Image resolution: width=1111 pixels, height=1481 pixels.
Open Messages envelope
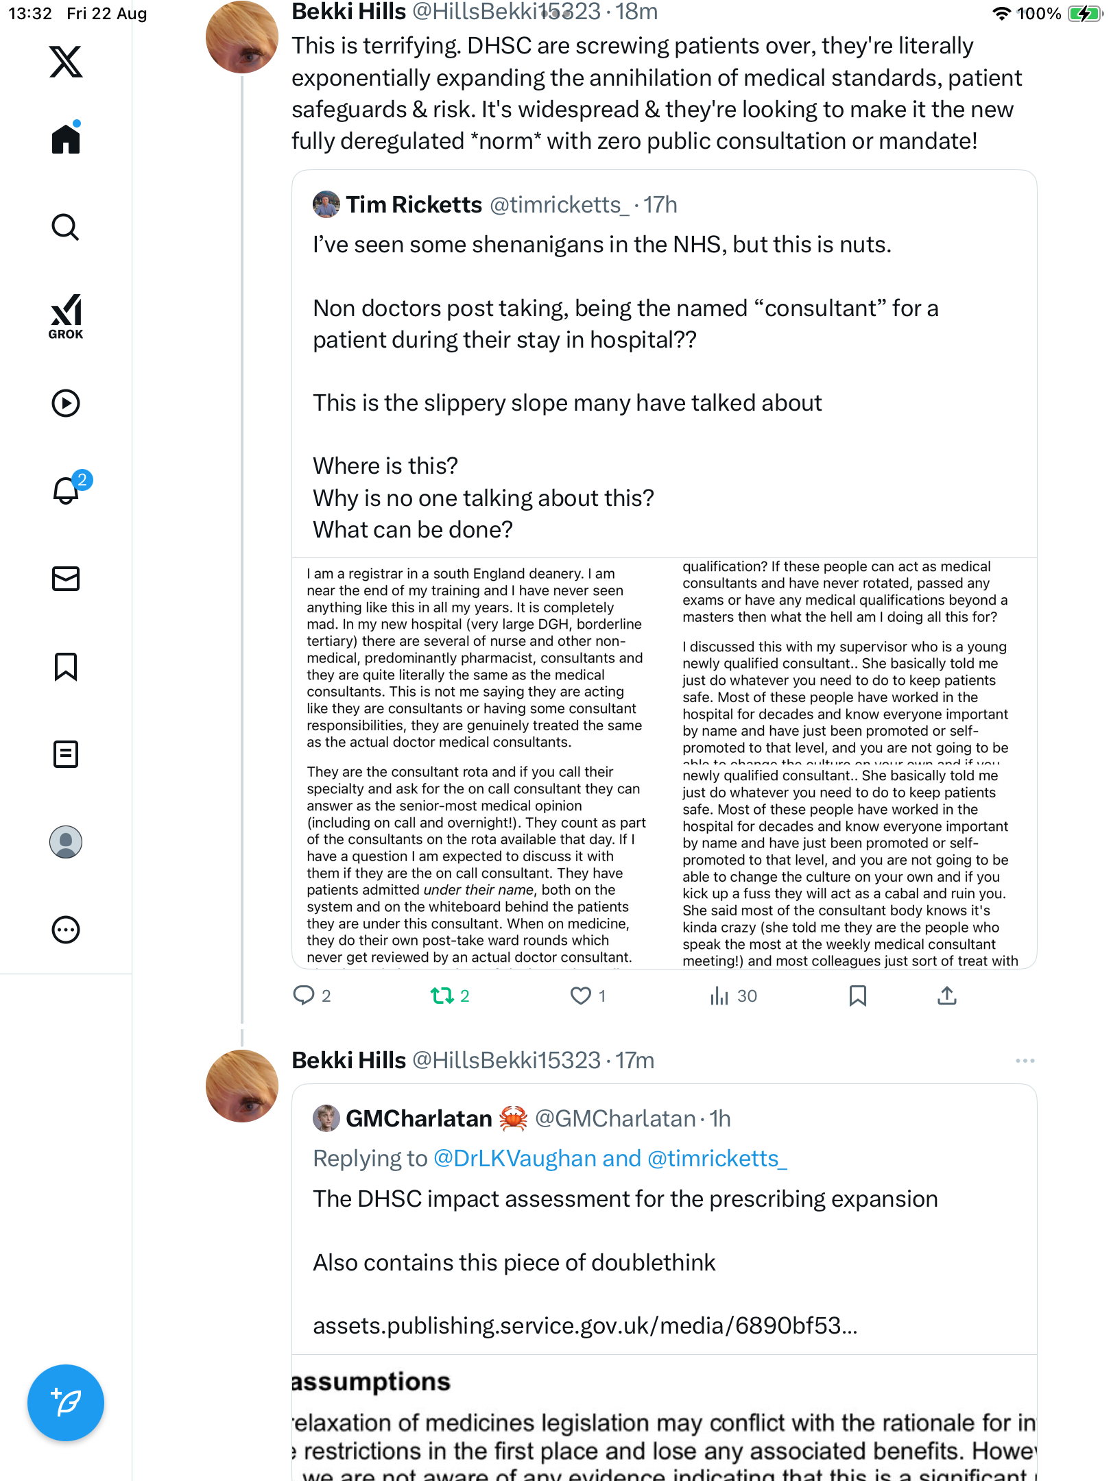(66, 579)
